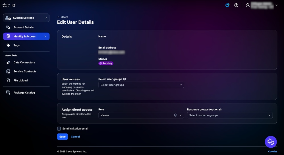Image resolution: width=284 pixels, height=155 pixels.
Task: Go back via the Users arrow icon
Action: tap(59, 17)
